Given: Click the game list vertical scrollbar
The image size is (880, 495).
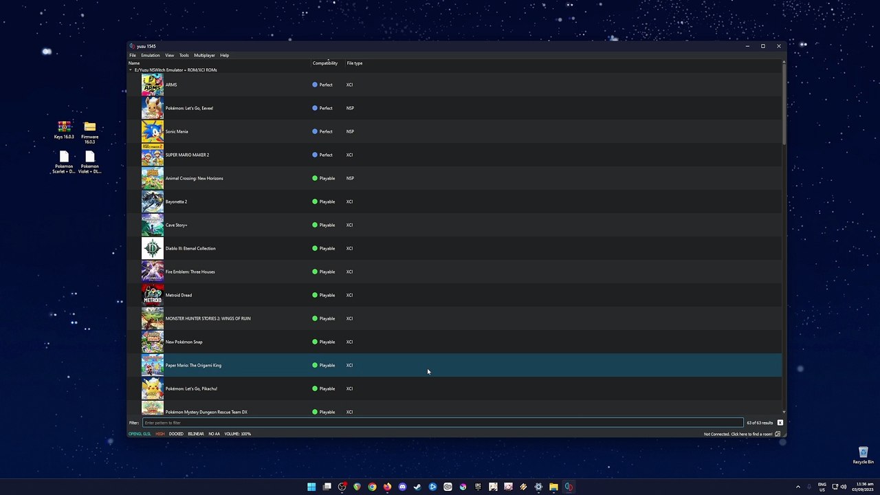Looking at the screenshot, I should point(784,103).
